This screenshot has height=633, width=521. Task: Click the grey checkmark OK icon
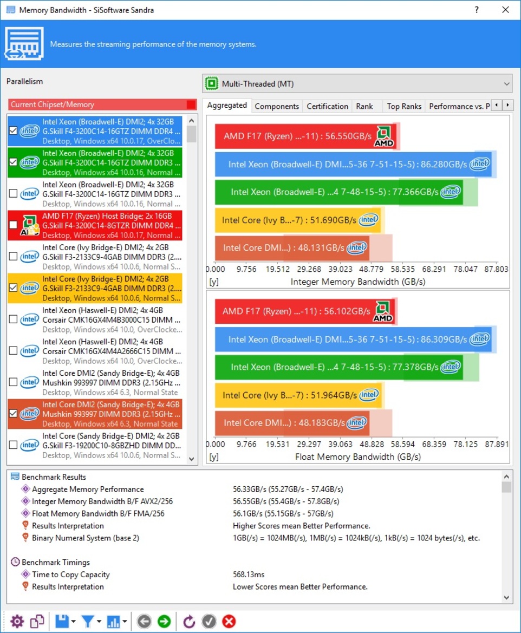pos(209,621)
